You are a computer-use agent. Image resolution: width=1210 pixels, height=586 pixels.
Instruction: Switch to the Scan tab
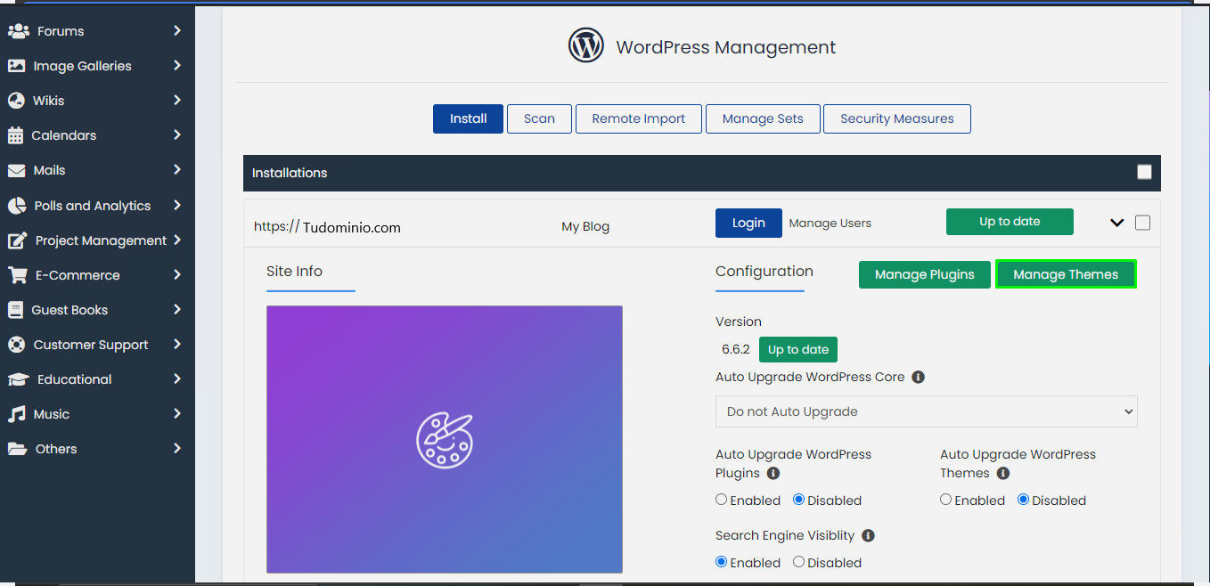point(539,118)
